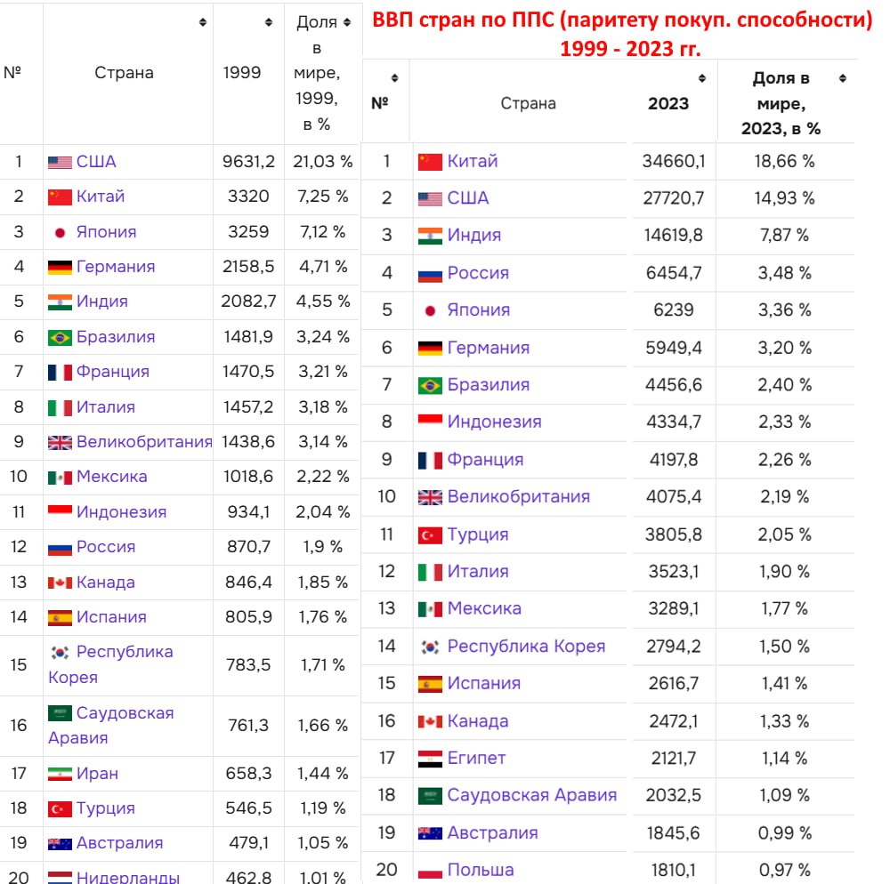
Task: Click Russia's flag in the 2023 table
Action: (430, 274)
